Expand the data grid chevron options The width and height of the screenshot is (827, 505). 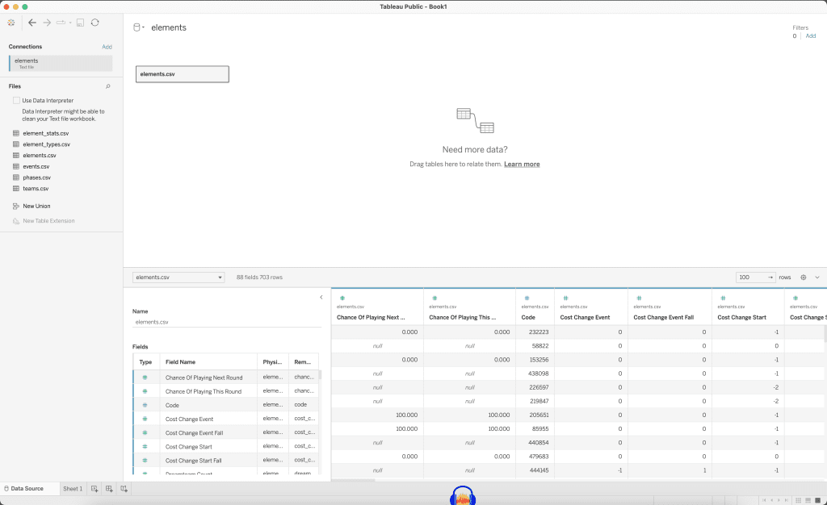coord(817,278)
